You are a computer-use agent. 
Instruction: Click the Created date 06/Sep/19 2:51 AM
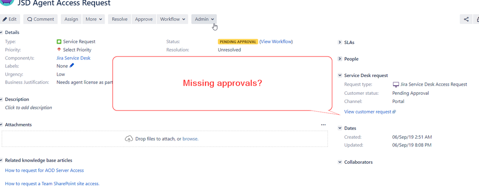(412, 137)
